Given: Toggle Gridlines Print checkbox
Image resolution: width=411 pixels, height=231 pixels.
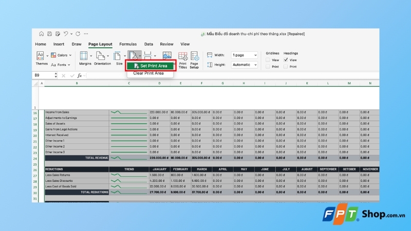Looking at the screenshot, I should [x=268, y=67].
